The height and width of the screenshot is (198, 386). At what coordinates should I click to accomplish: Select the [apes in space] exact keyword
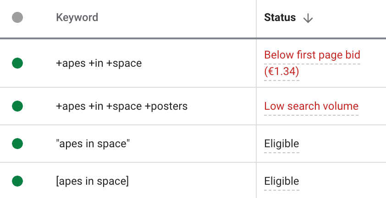coord(92,181)
